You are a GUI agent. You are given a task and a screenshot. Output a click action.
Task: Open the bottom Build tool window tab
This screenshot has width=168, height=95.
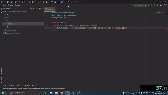pyautogui.click(x=27, y=85)
